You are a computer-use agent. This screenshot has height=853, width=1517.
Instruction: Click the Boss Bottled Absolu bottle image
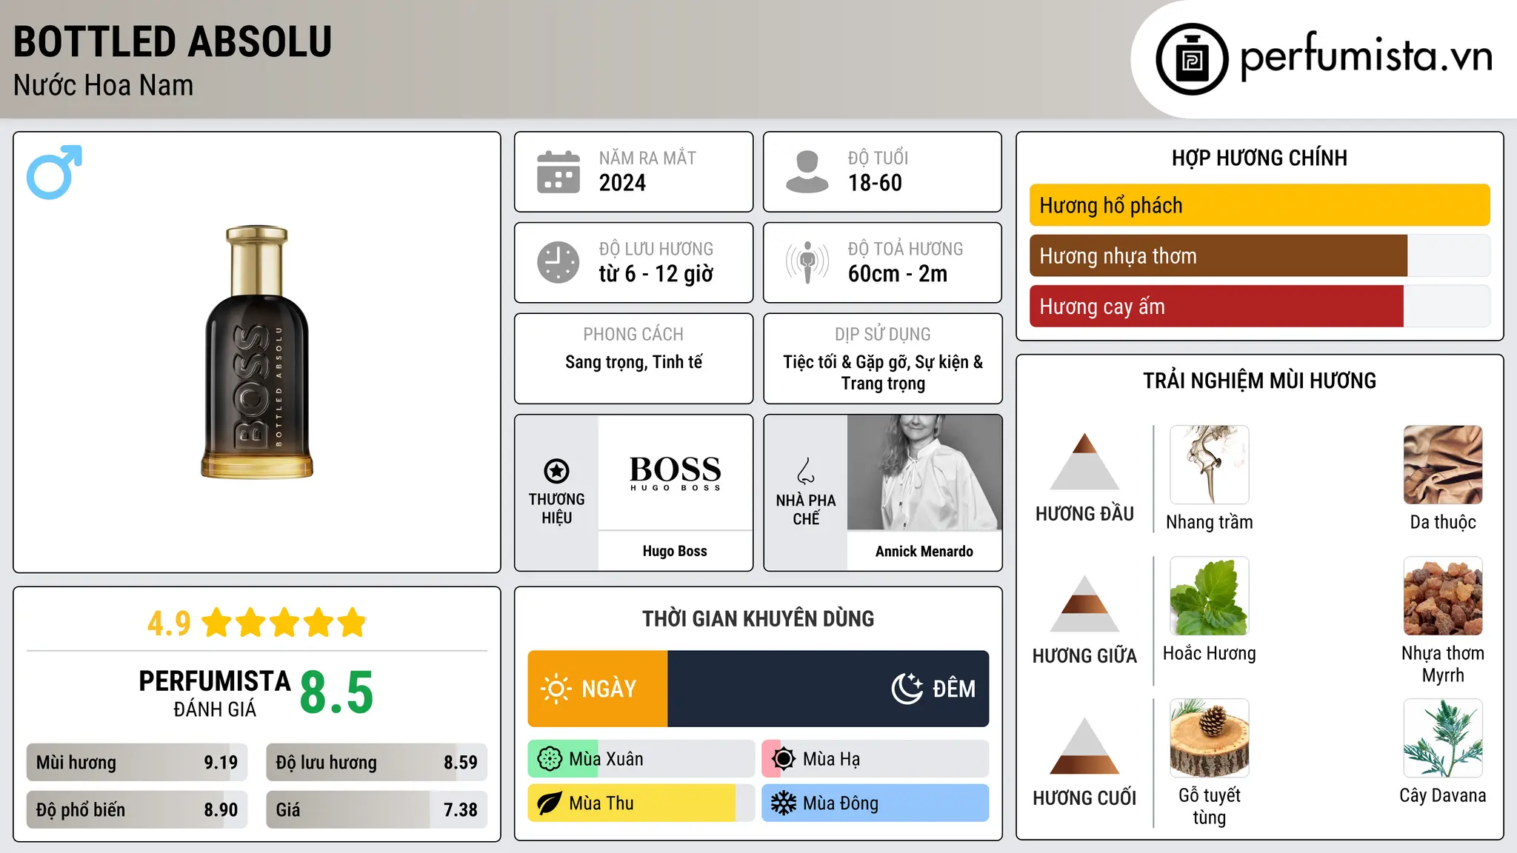pos(257,352)
